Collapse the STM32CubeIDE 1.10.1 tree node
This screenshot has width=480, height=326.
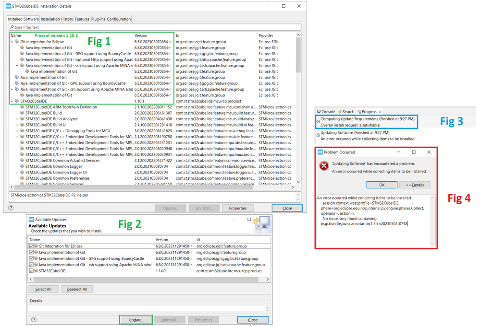[x=12, y=101]
